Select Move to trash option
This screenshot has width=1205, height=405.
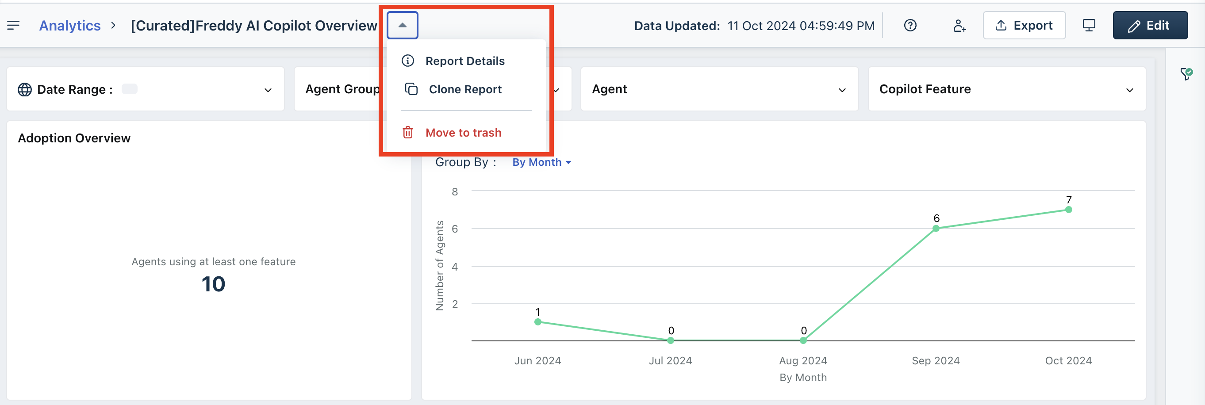463,132
